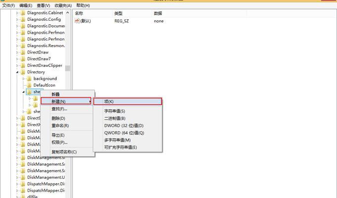Select 字符串值(S) in the submenu

[128, 111]
